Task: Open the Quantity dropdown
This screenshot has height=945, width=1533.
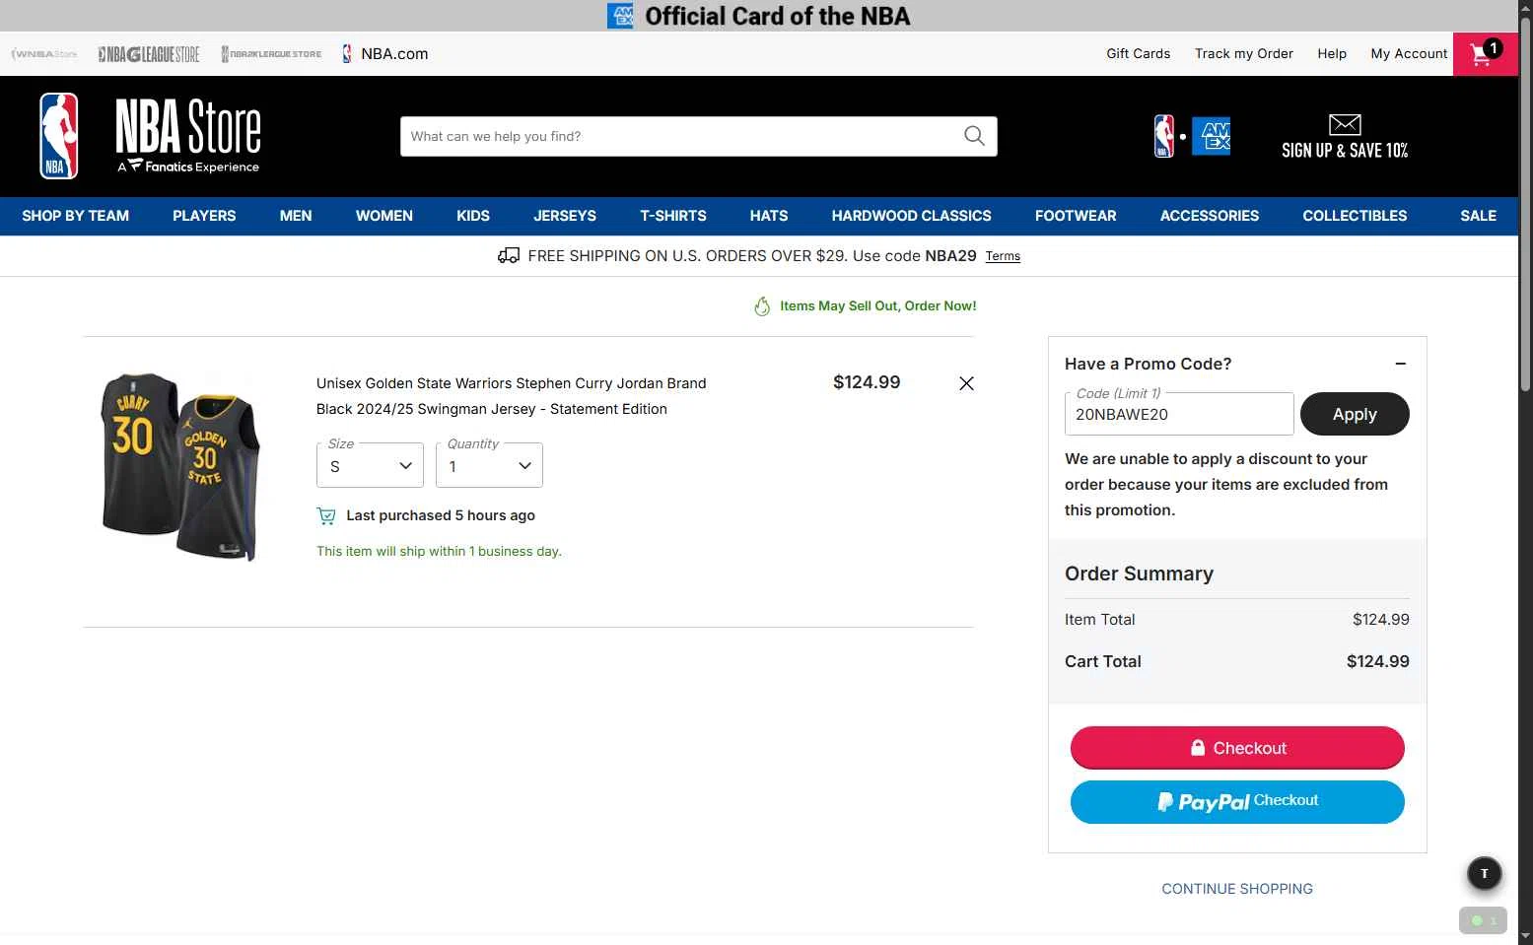Action: [489, 465]
